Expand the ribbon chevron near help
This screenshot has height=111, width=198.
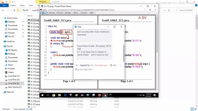point(193,6)
